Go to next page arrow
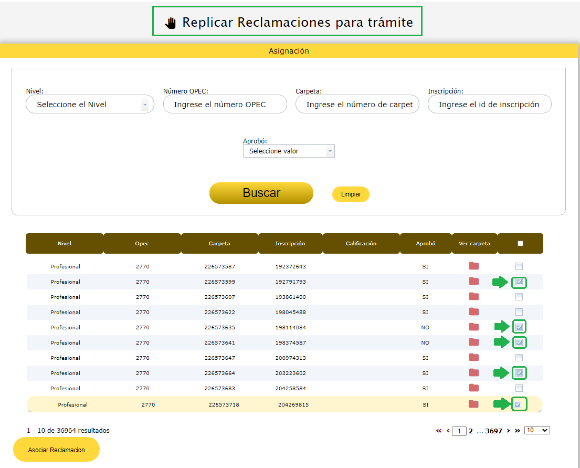This screenshot has height=468, width=580. [509, 431]
